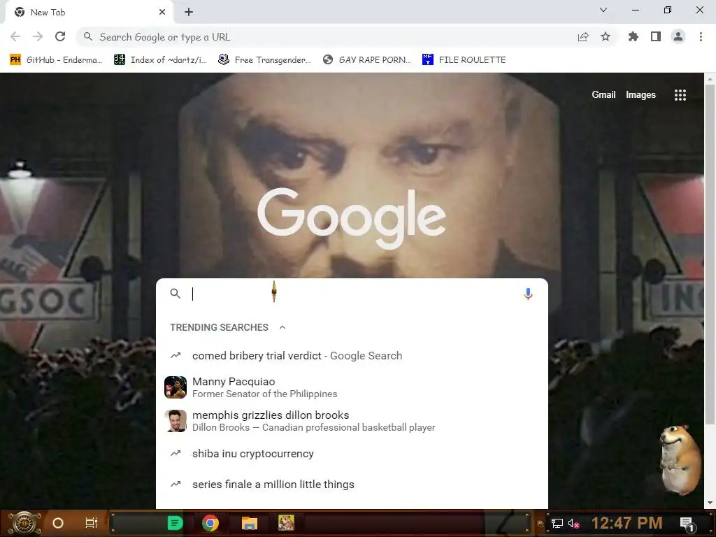The image size is (716, 537).
Task: Open the Chrome three-dot menu
Action: coord(701,36)
